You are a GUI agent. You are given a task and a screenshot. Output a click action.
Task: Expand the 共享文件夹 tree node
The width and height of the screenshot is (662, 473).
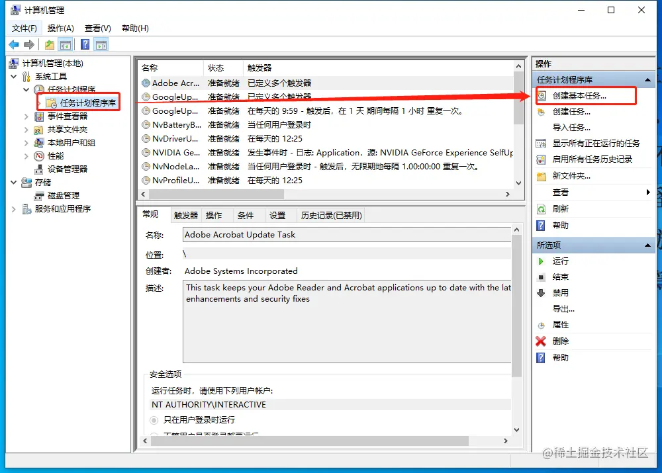26,130
